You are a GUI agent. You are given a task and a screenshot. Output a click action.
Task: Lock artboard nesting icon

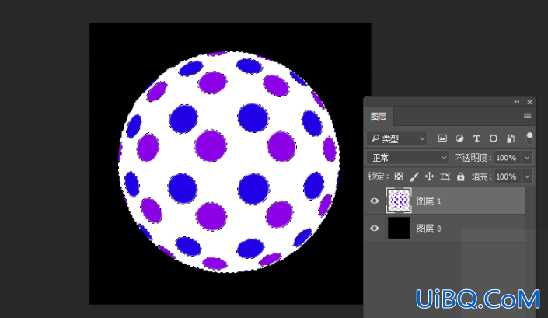(445, 176)
